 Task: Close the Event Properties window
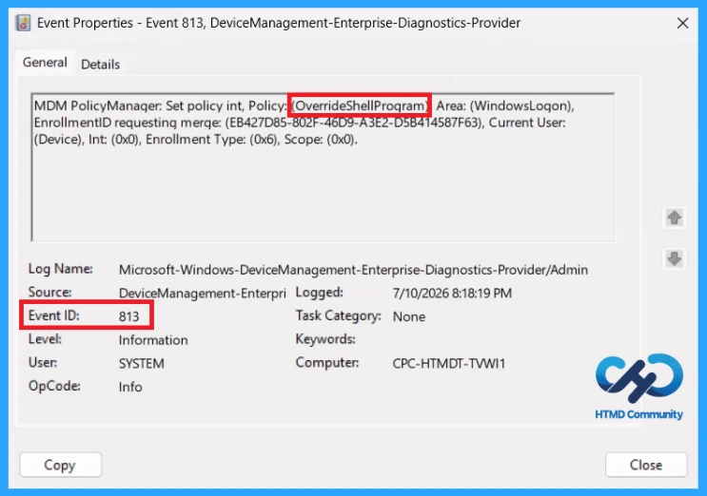pos(682,23)
